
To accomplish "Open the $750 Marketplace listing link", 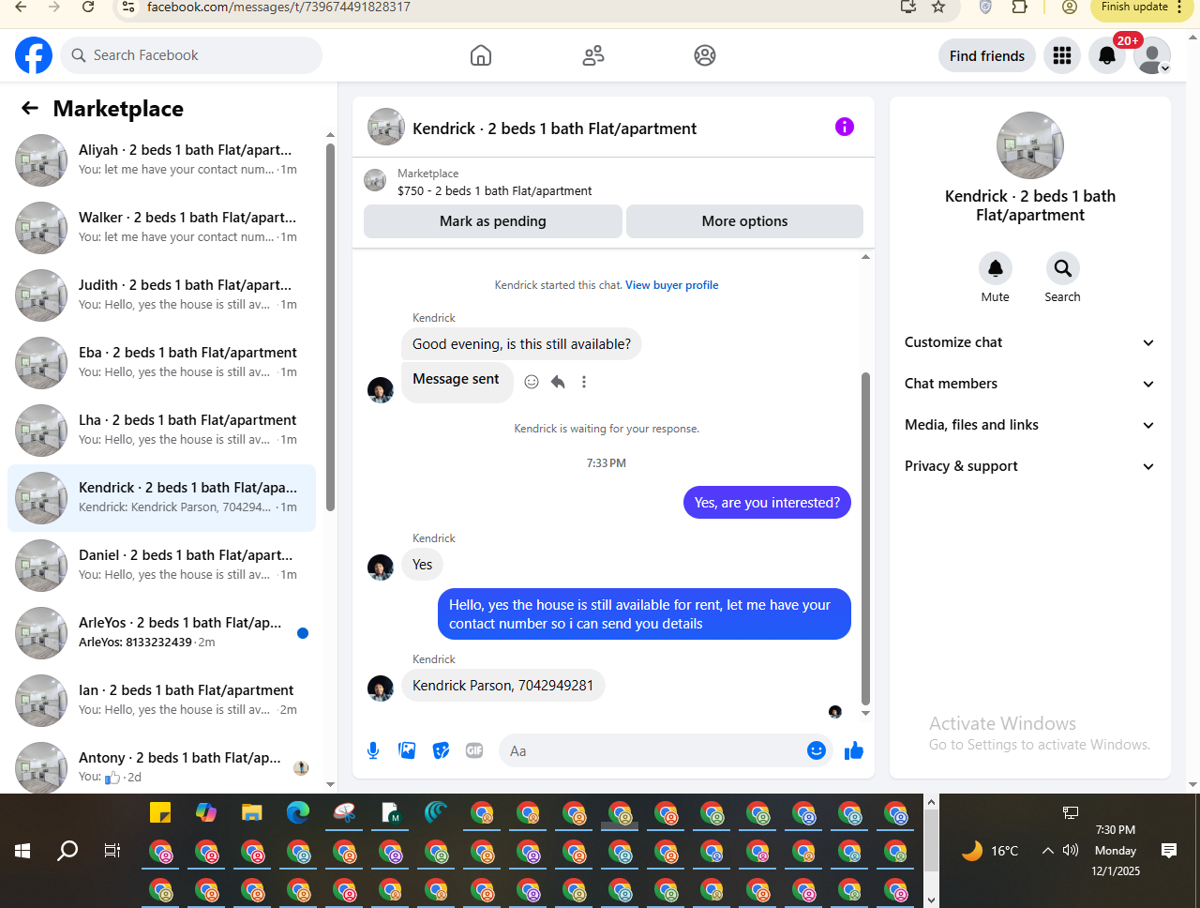I will pos(494,190).
